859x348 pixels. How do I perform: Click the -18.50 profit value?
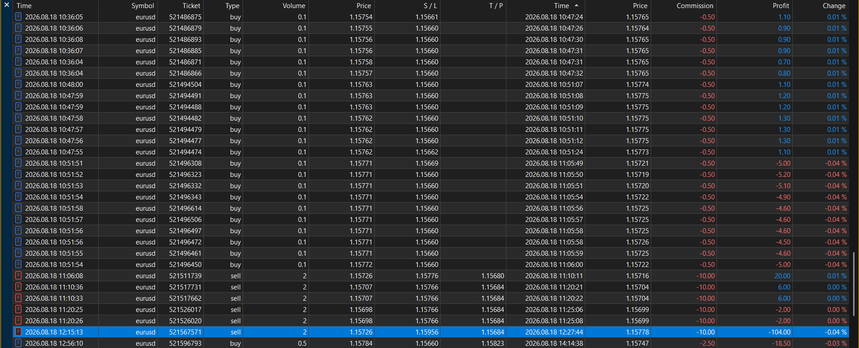pos(781,343)
